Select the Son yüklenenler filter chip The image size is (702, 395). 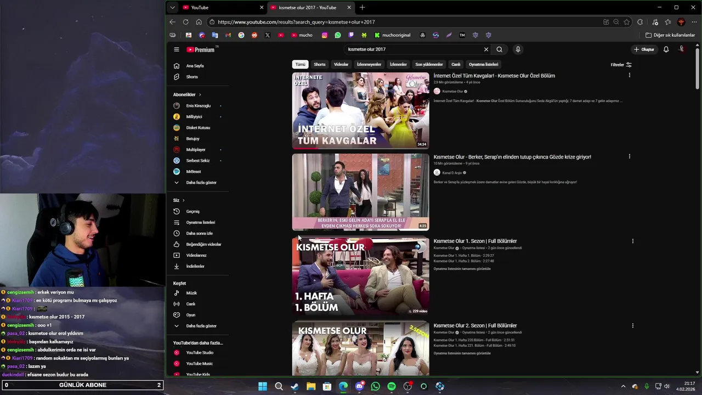(x=429, y=65)
